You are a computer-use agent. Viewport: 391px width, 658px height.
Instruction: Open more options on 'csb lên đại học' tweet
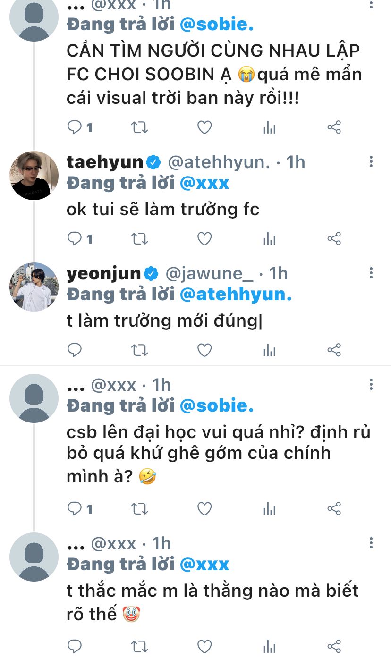point(371,385)
